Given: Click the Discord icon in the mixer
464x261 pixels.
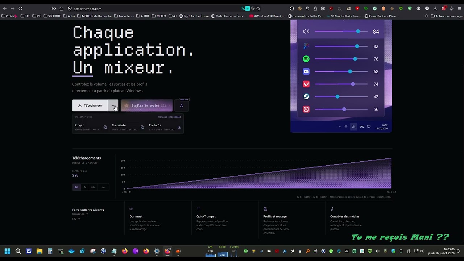Looking at the screenshot, I should [x=306, y=71].
